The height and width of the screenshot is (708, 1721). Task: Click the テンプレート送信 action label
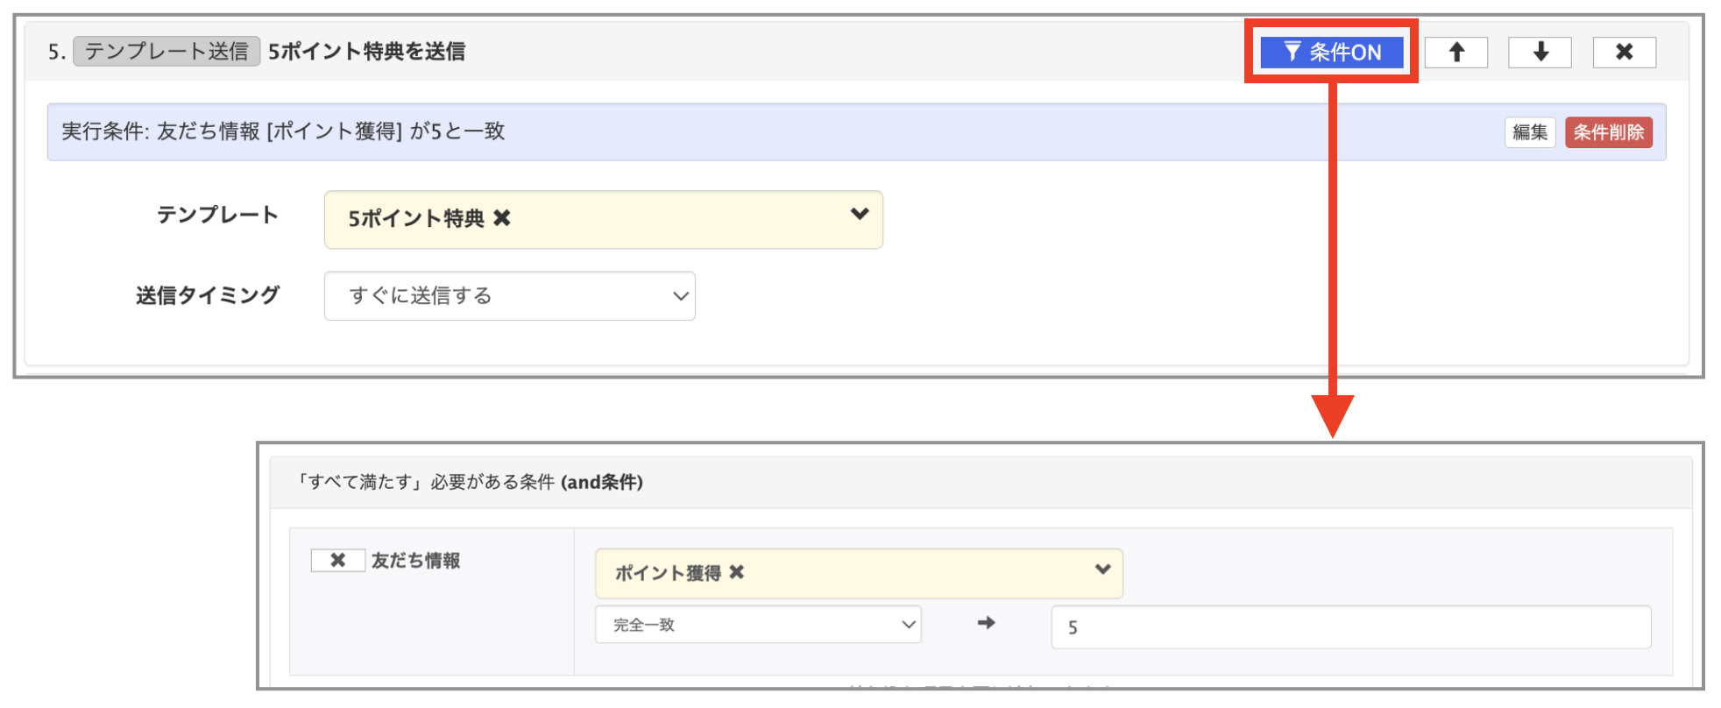point(166,52)
